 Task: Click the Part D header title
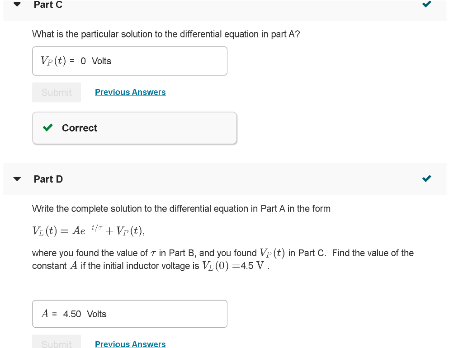coord(48,179)
